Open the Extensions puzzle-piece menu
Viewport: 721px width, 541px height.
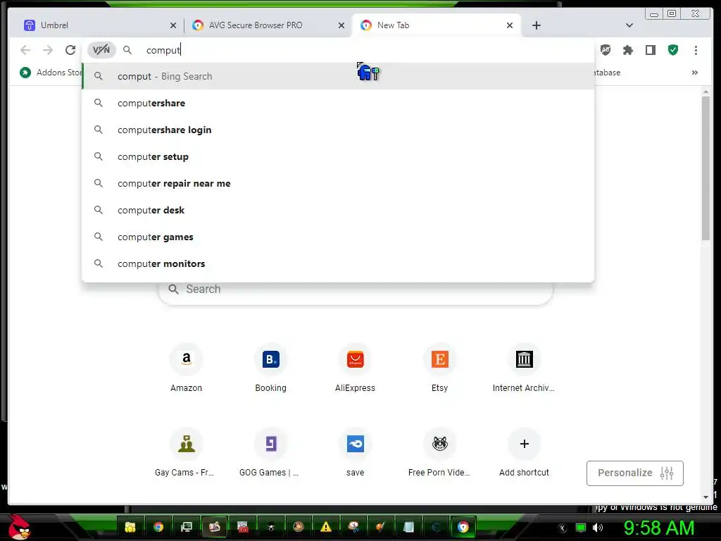627,50
